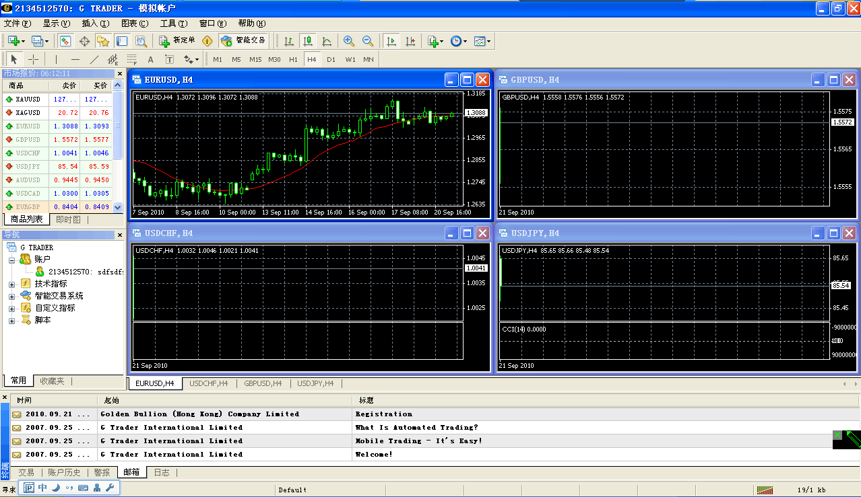Toggle the Terminal panel button

point(122,41)
